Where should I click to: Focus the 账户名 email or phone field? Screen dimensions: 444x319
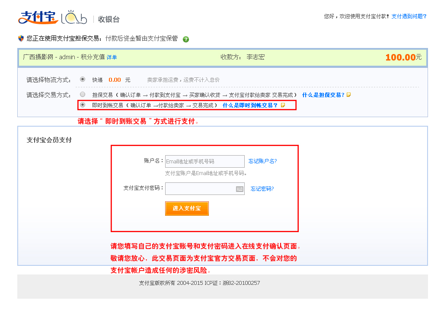[205, 161]
